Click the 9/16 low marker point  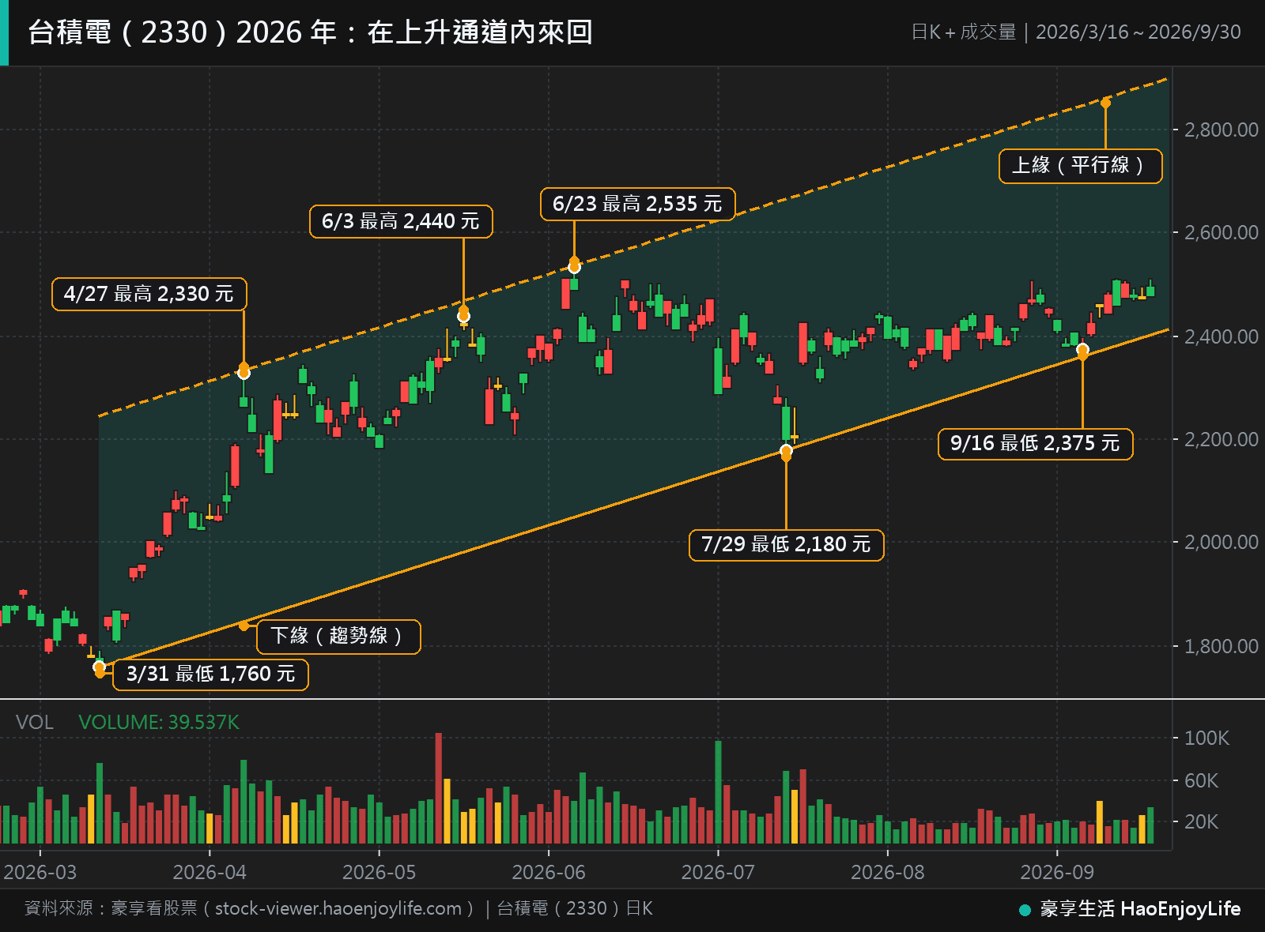(x=1082, y=350)
